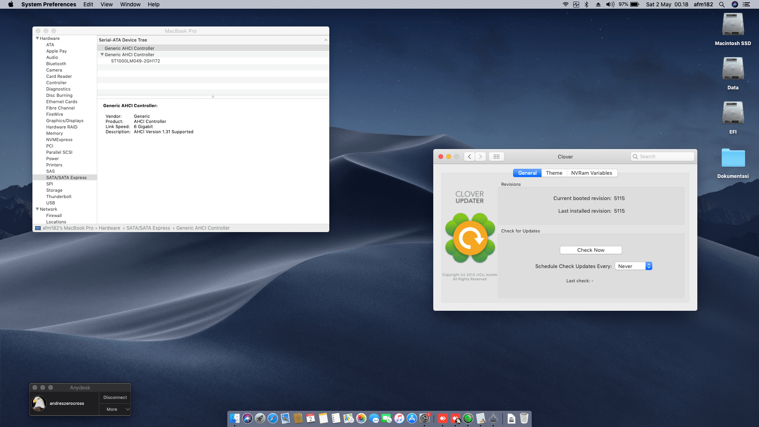Click activity monitor graph icon in menu bar
The height and width of the screenshot is (427, 759).
point(576,4)
